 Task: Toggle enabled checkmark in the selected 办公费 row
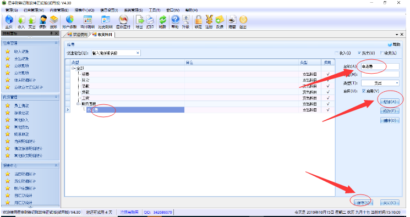pyautogui.click(x=328, y=110)
